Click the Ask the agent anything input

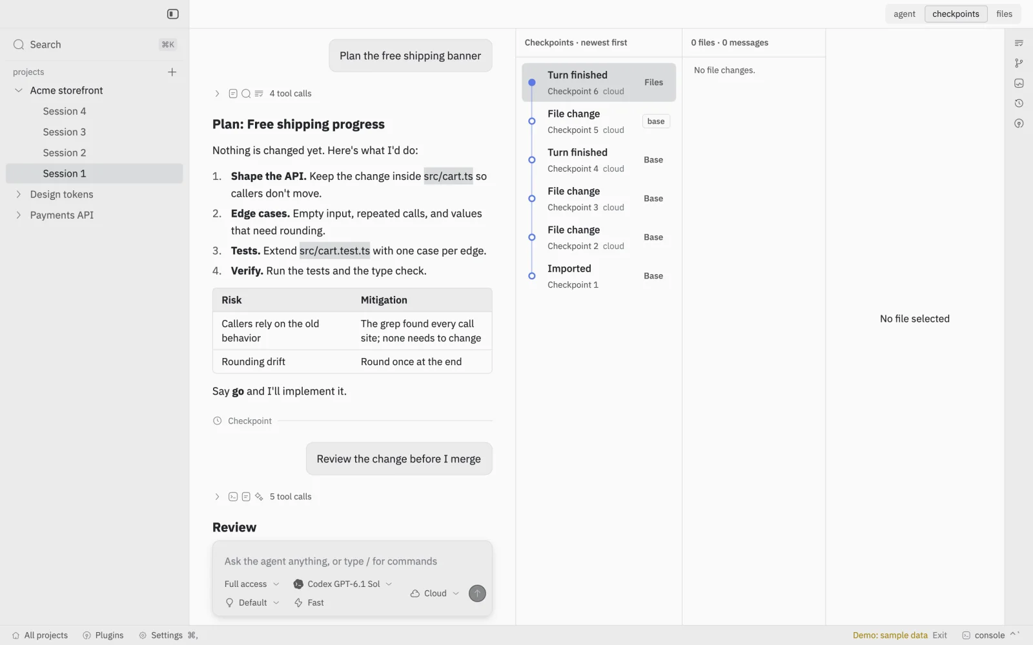(x=352, y=561)
